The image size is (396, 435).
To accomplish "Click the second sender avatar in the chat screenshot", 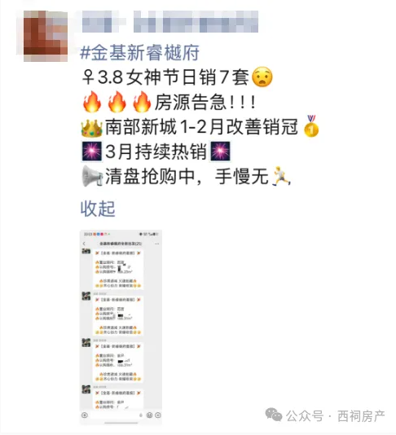I will [86, 296].
